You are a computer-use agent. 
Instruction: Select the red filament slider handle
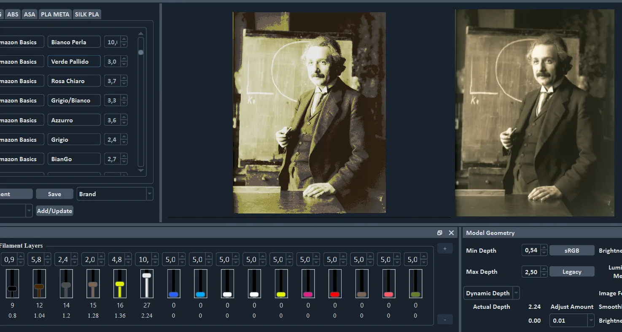tap(335, 294)
